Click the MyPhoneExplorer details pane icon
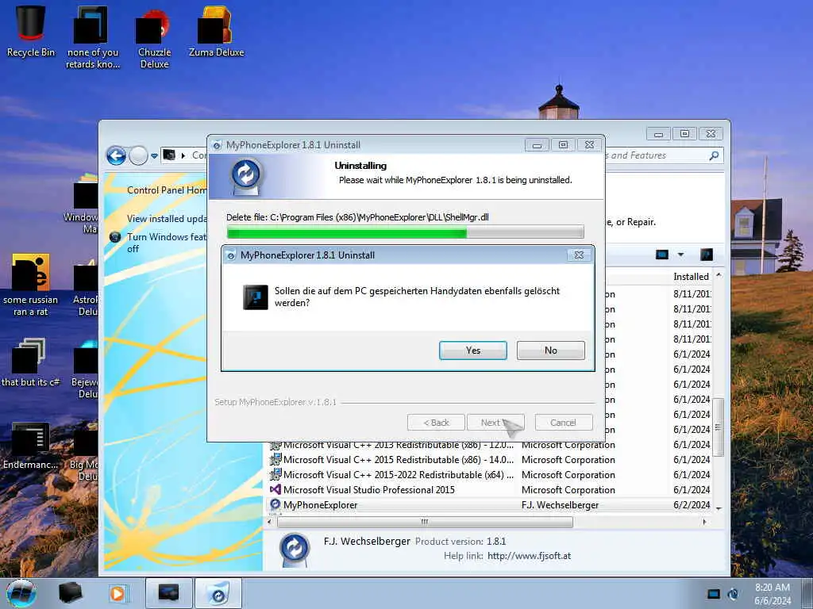The width and height of the screenshot is (813, 609). [x=295, y=549]
